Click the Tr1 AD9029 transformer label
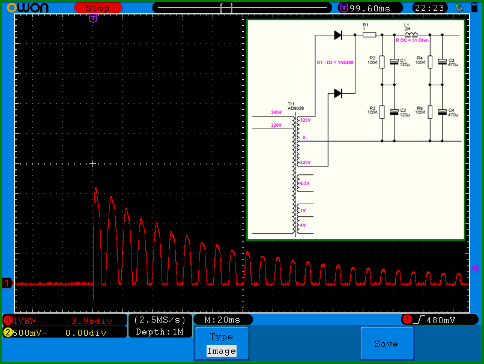The width and height of the screenshot is (484, 364). pos(295,106)
